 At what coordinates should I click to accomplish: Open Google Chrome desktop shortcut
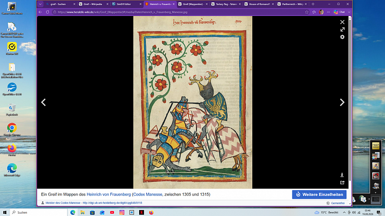point(12,129)
